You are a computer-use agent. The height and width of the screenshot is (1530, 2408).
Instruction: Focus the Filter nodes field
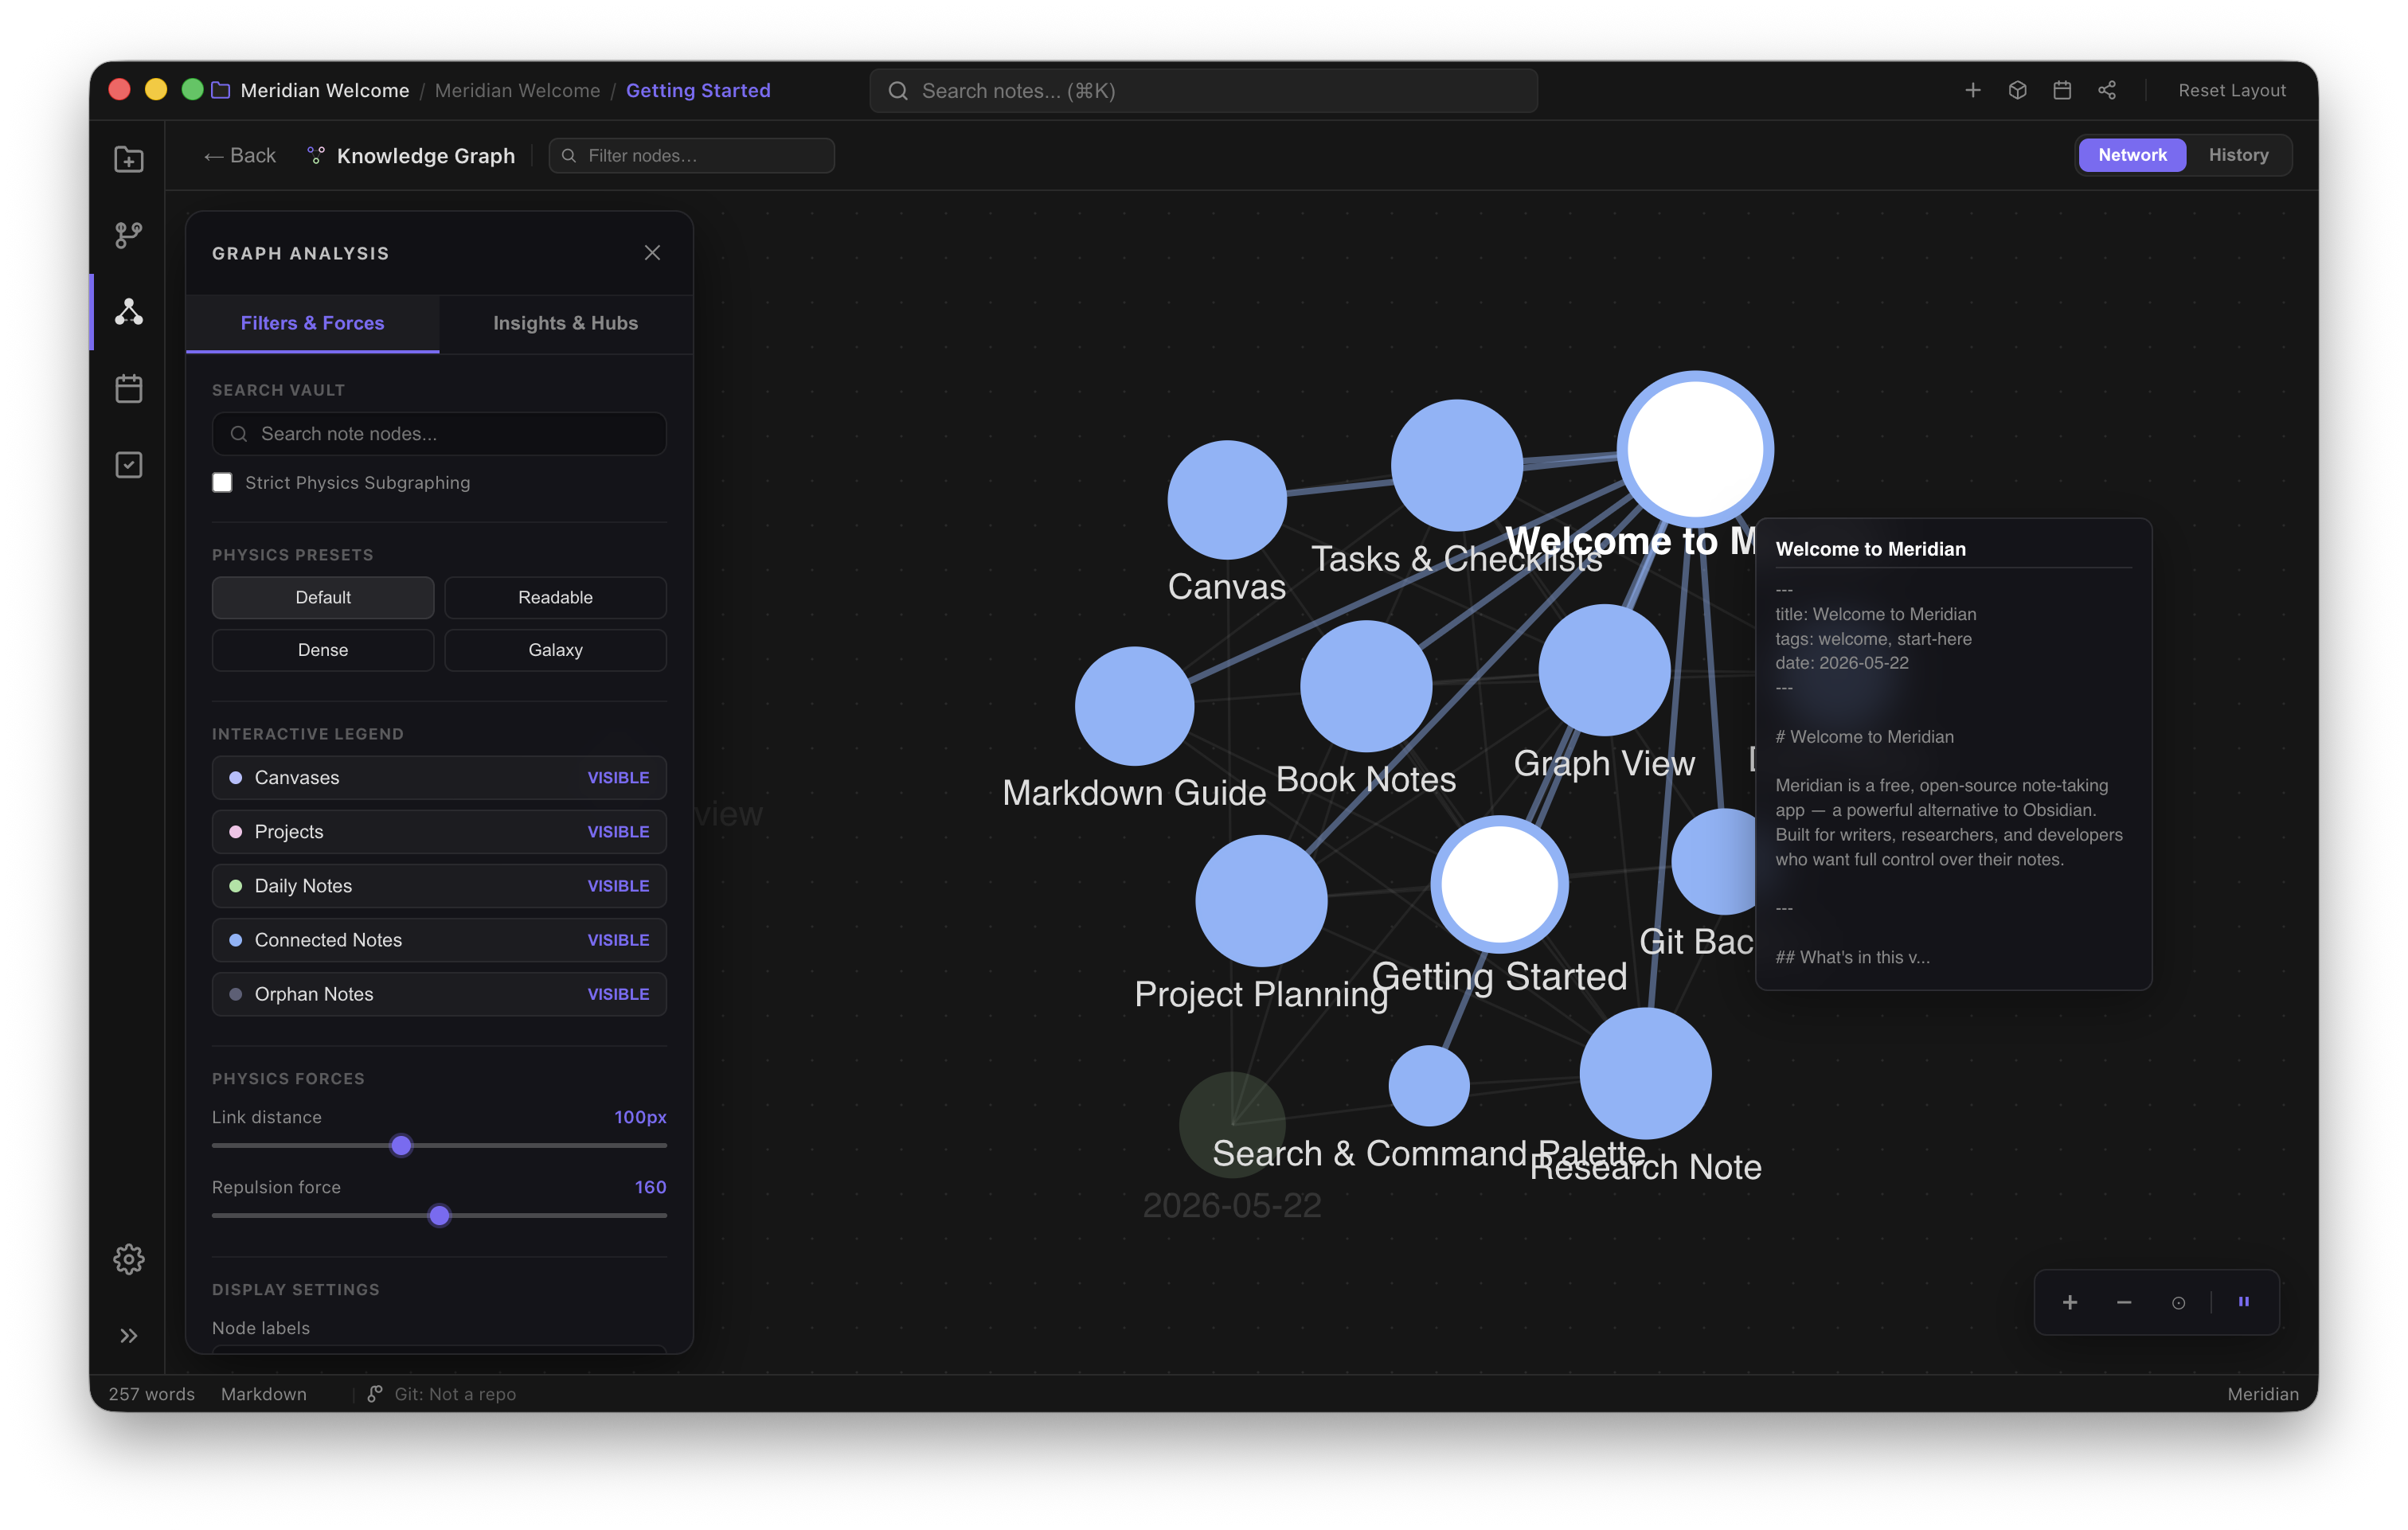pos(692,155)
